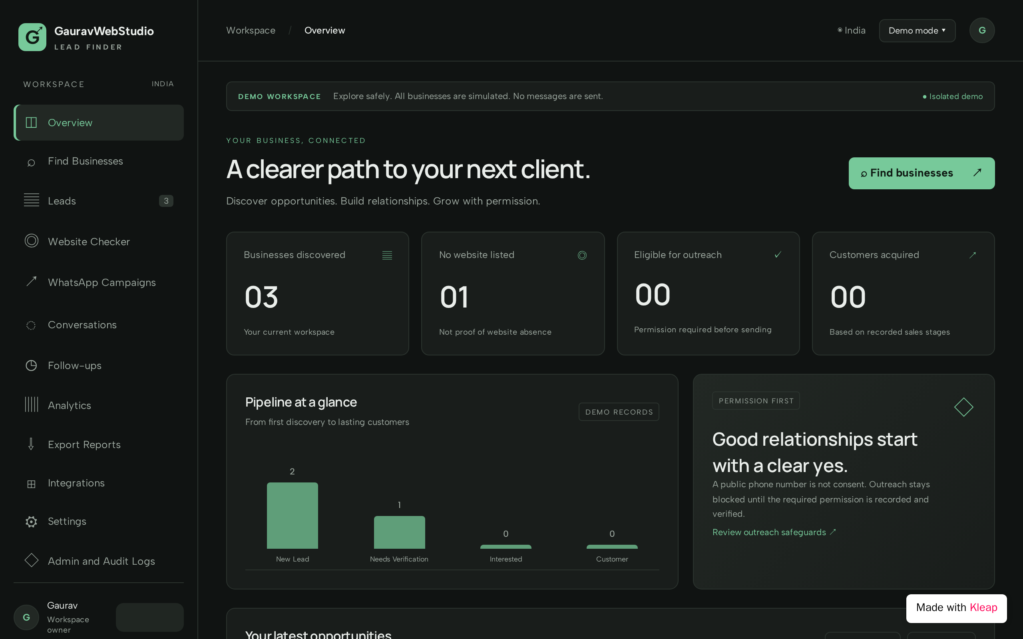
Task: Open Export Reports menu item
Action: [99, 445]
